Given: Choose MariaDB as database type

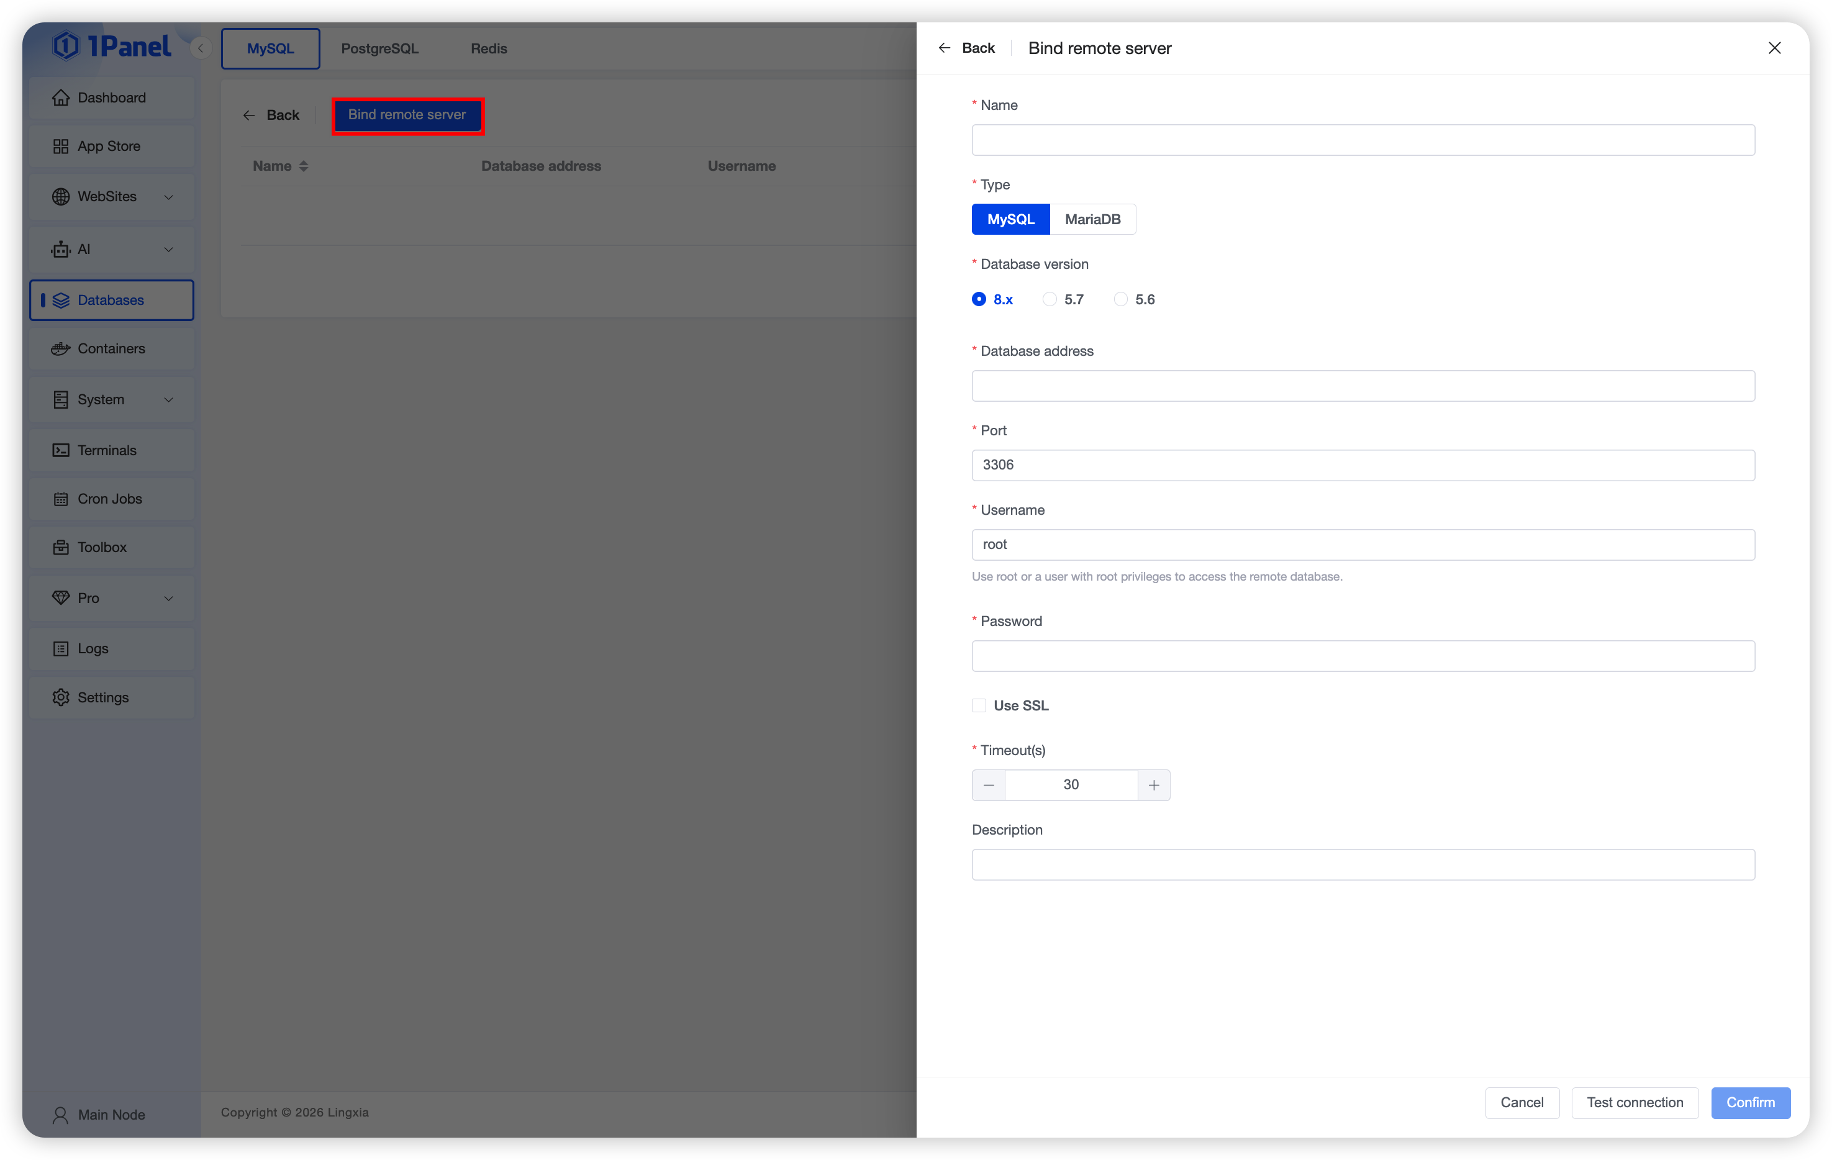Looking at the screenshot, I should (1092, 220).
